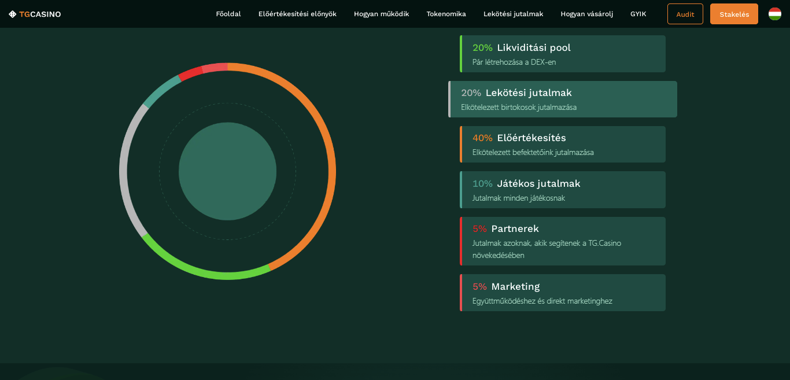Select the 40% Előértékesítés card
790x380 pixels.
pos(563,145)
